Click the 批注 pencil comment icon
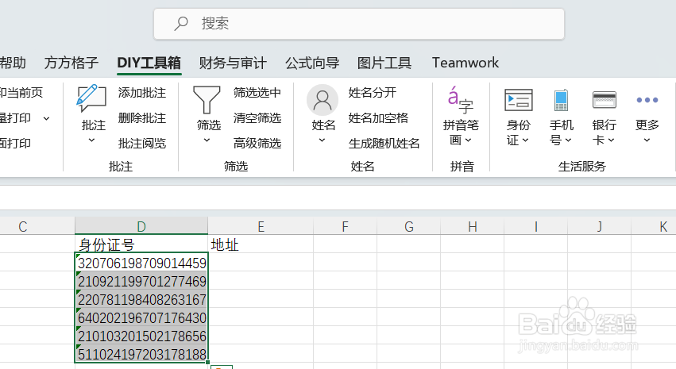Image resolution: width=676 pixels, height=369 pixels. [91, 98]
